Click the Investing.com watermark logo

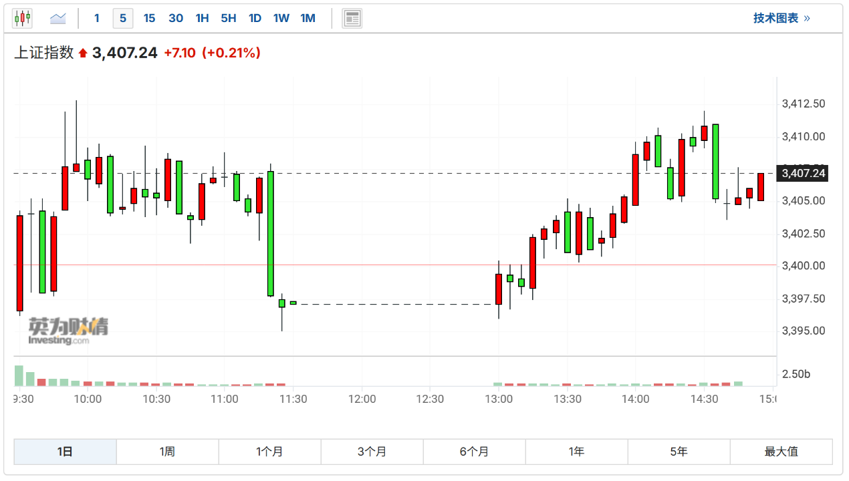tap(68, 331)
